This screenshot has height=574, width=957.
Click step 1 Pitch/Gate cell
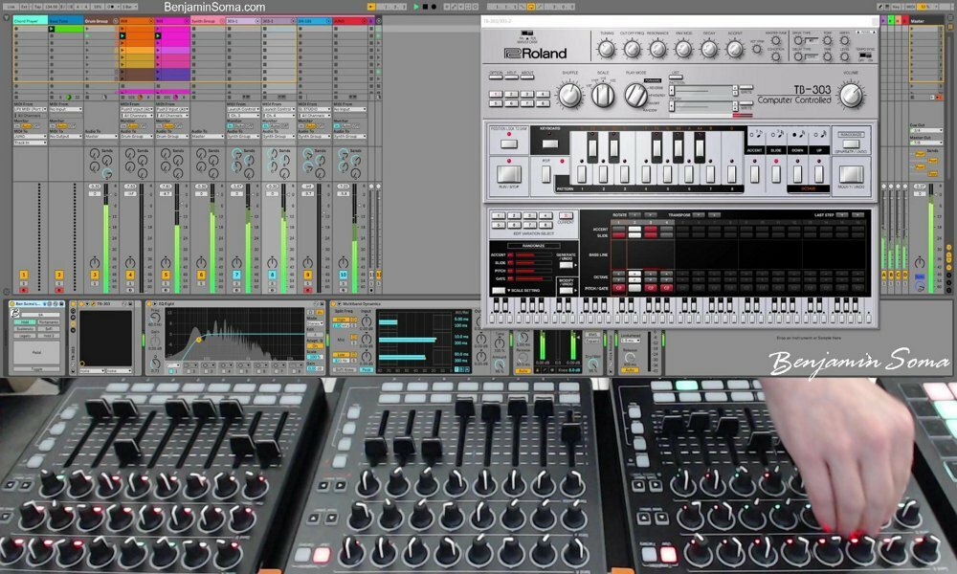point(619,288)
